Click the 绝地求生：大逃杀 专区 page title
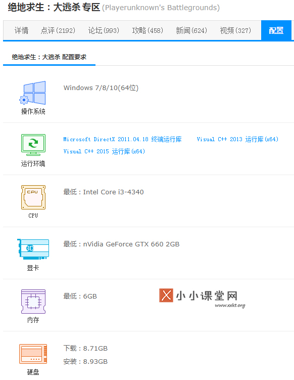Screen dimensions: 294x380 (54, 7)
